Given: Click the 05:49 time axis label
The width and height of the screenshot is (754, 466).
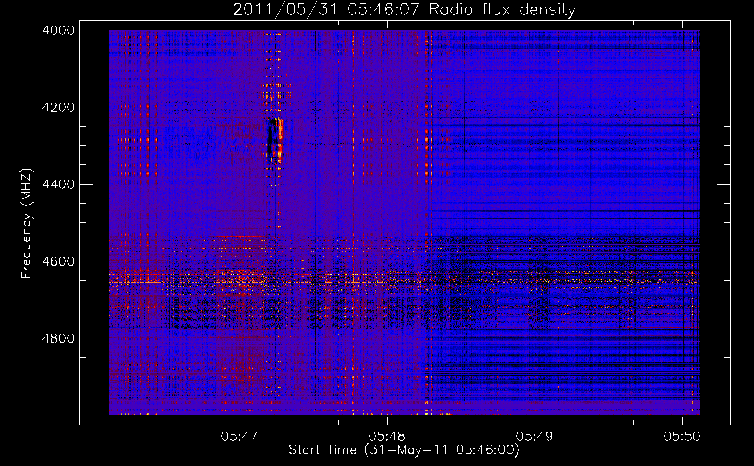Looking at the screenshot, I should tap(535, 436).
